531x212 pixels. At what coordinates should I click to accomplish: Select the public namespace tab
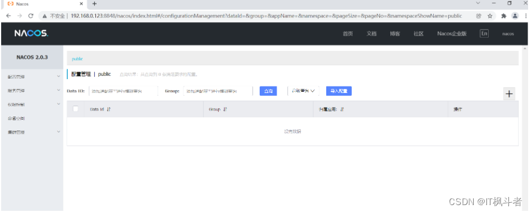click(x=77, y=59)
